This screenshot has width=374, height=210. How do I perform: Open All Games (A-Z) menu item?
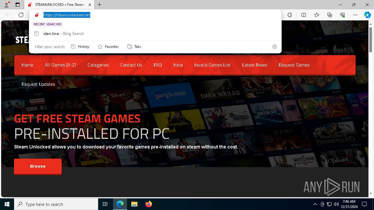pos(60,65)
